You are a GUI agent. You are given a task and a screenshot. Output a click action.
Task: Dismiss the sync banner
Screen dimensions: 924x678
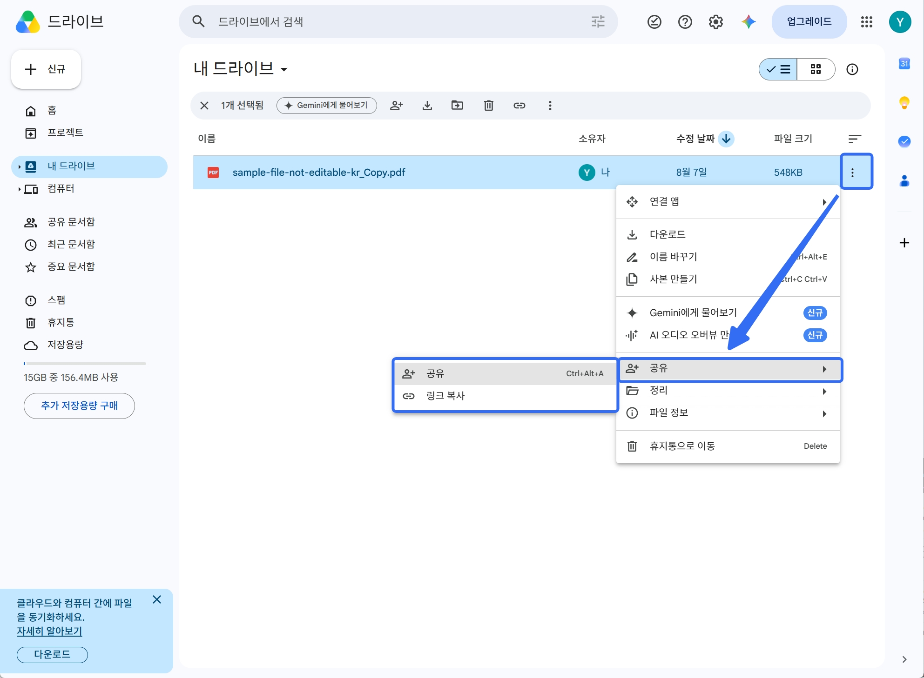(x=157, y=600)
